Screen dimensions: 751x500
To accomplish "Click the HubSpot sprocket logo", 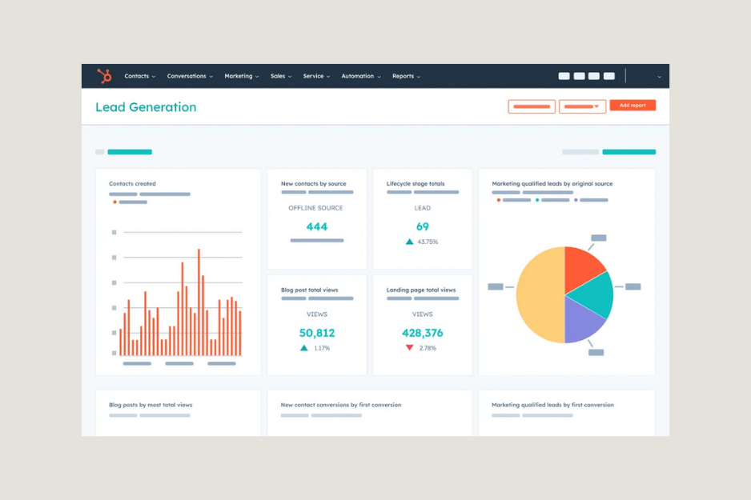I will 102,75.
